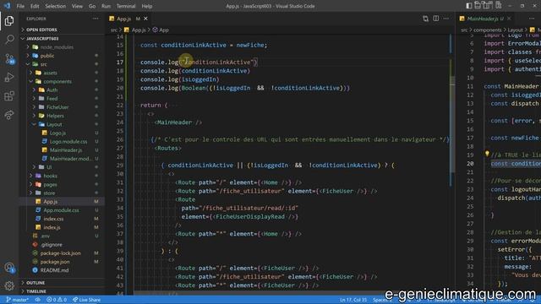Click App.js in the breadcrumb
The width and height of the screenshot is (541, 304).
[139, 30]
